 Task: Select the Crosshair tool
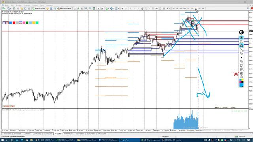[x=126, y=9]
